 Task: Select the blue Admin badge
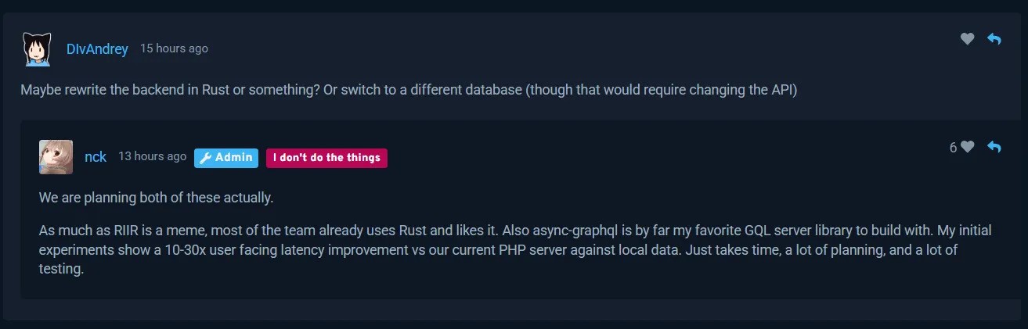click(x=226, y=158)
